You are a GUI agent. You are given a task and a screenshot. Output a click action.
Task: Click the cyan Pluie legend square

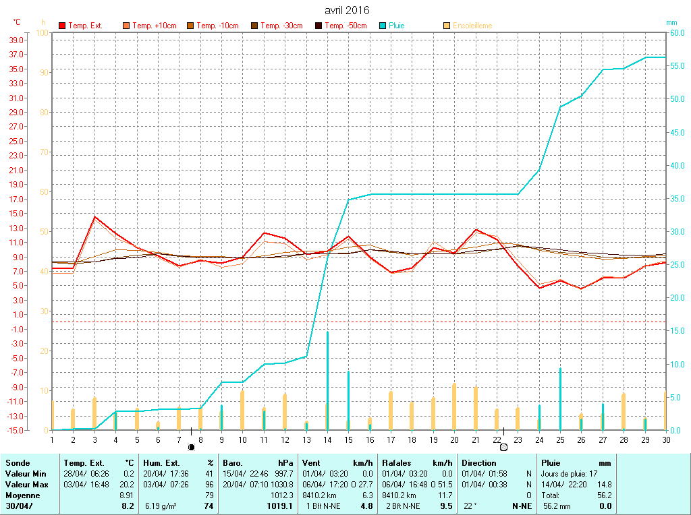(x=383, y=26)
